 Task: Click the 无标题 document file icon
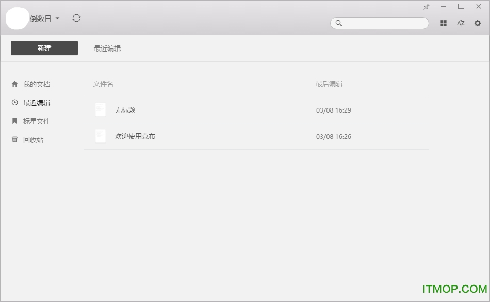click(x=101, y=110)
